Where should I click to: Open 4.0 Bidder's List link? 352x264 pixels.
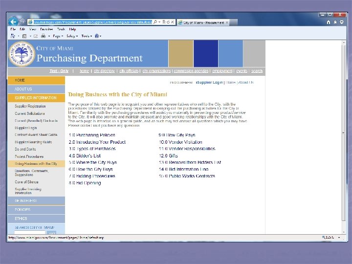point(85,155)
